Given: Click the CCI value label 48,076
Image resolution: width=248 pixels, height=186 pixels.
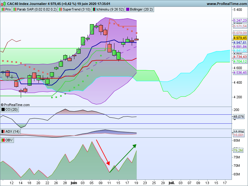Looking at the screenshot, I should click(239, 117).
